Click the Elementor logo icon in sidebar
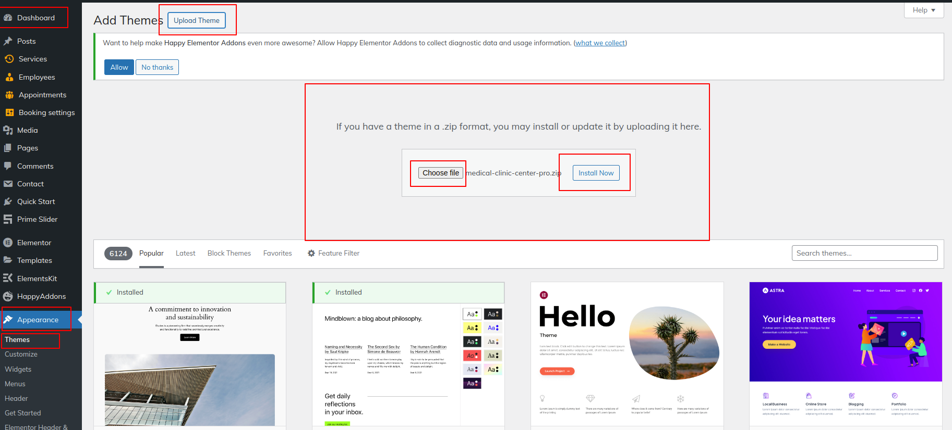Image resolution: width=952 pixels, height=430 pixels. pyautogui.click(x=8, y=243)
